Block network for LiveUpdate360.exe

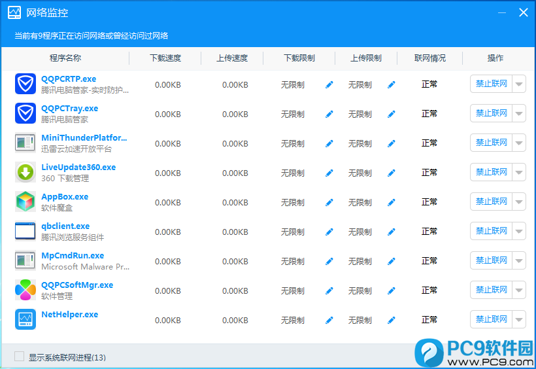(x=491, y=172)
